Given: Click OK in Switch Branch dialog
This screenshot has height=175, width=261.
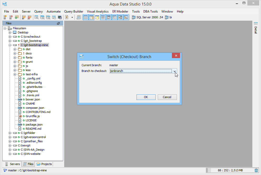Looking at the screenshot, I should [x=146, y=97].
